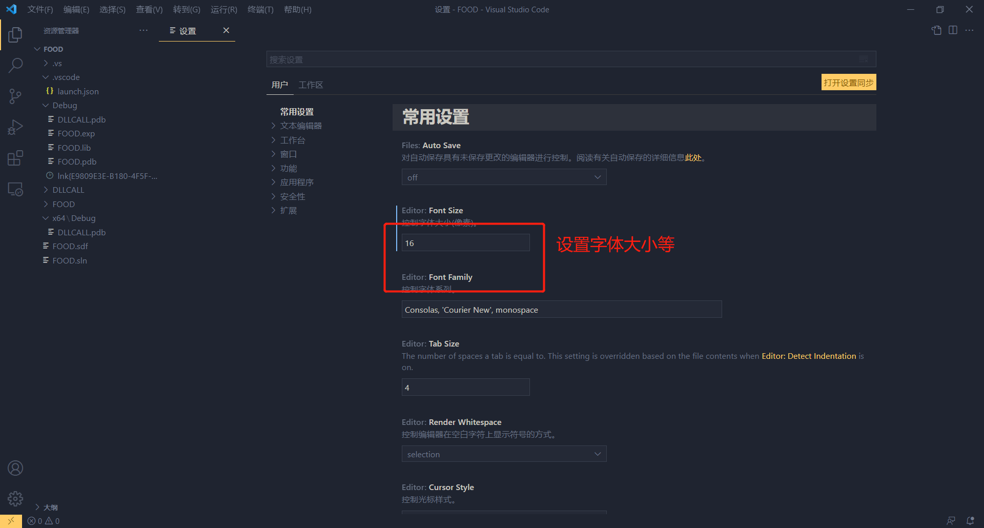Open the Explorer view in the activity bar
The height and width of the screenshot is (528, 984).
(x=15, y=34)
